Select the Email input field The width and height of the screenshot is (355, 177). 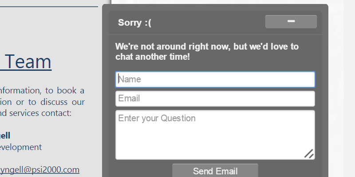[215, 99]
